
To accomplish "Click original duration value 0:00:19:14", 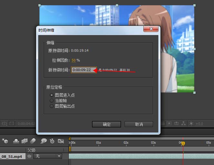I will coord(80,50).
